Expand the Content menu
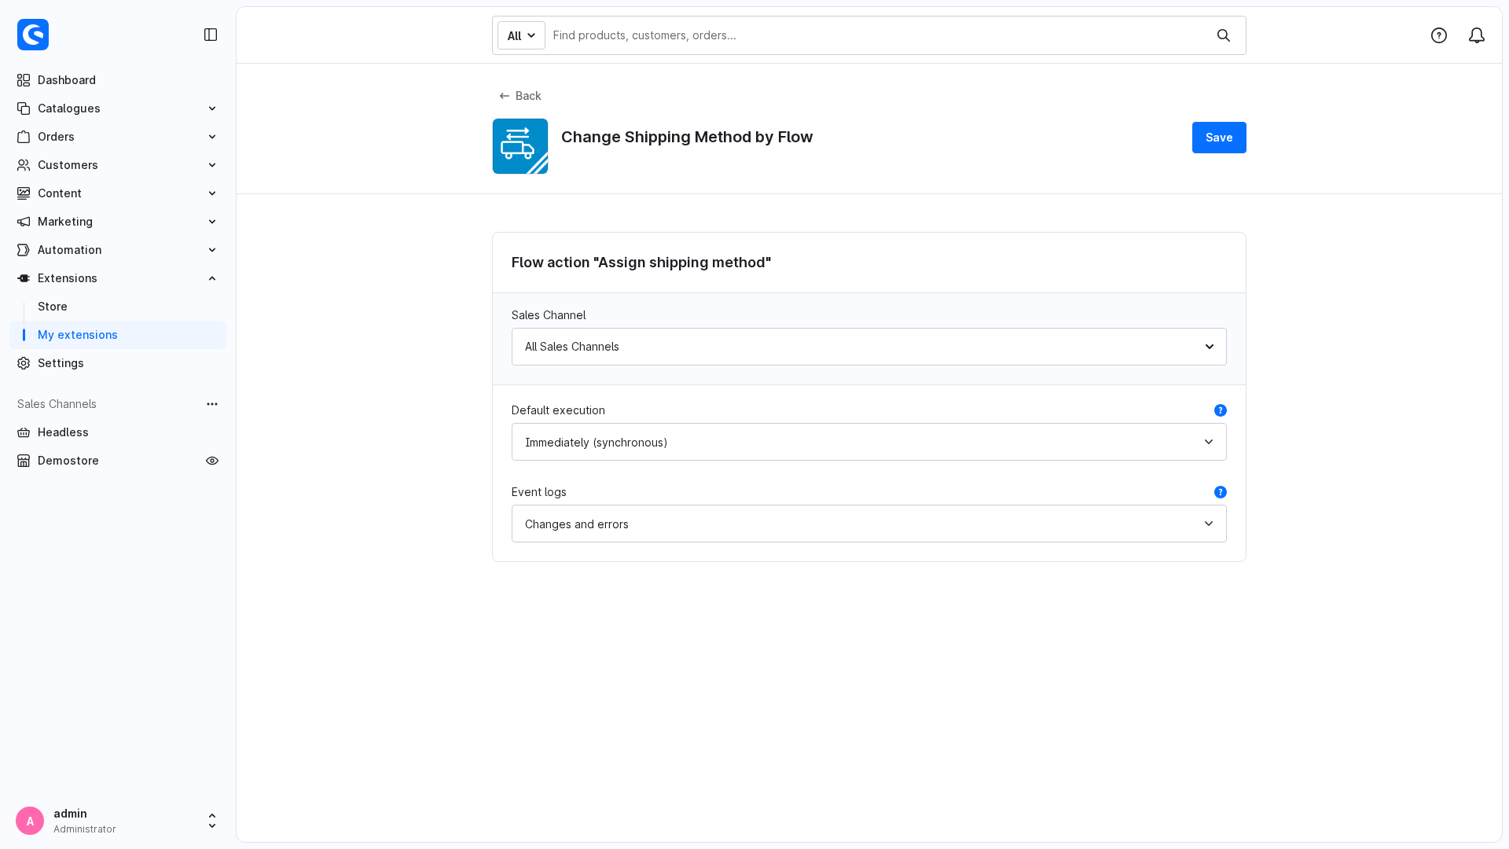This screenshot has height=849, width=1509. click(118, 193)
